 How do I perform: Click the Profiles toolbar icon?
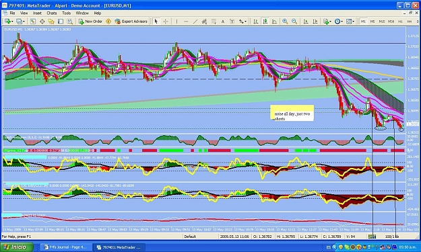[x=19, y=22]
